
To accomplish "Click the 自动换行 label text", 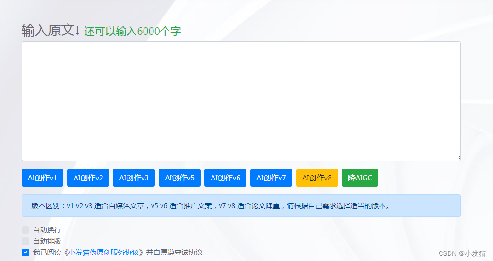I will [x=47, y=230].
